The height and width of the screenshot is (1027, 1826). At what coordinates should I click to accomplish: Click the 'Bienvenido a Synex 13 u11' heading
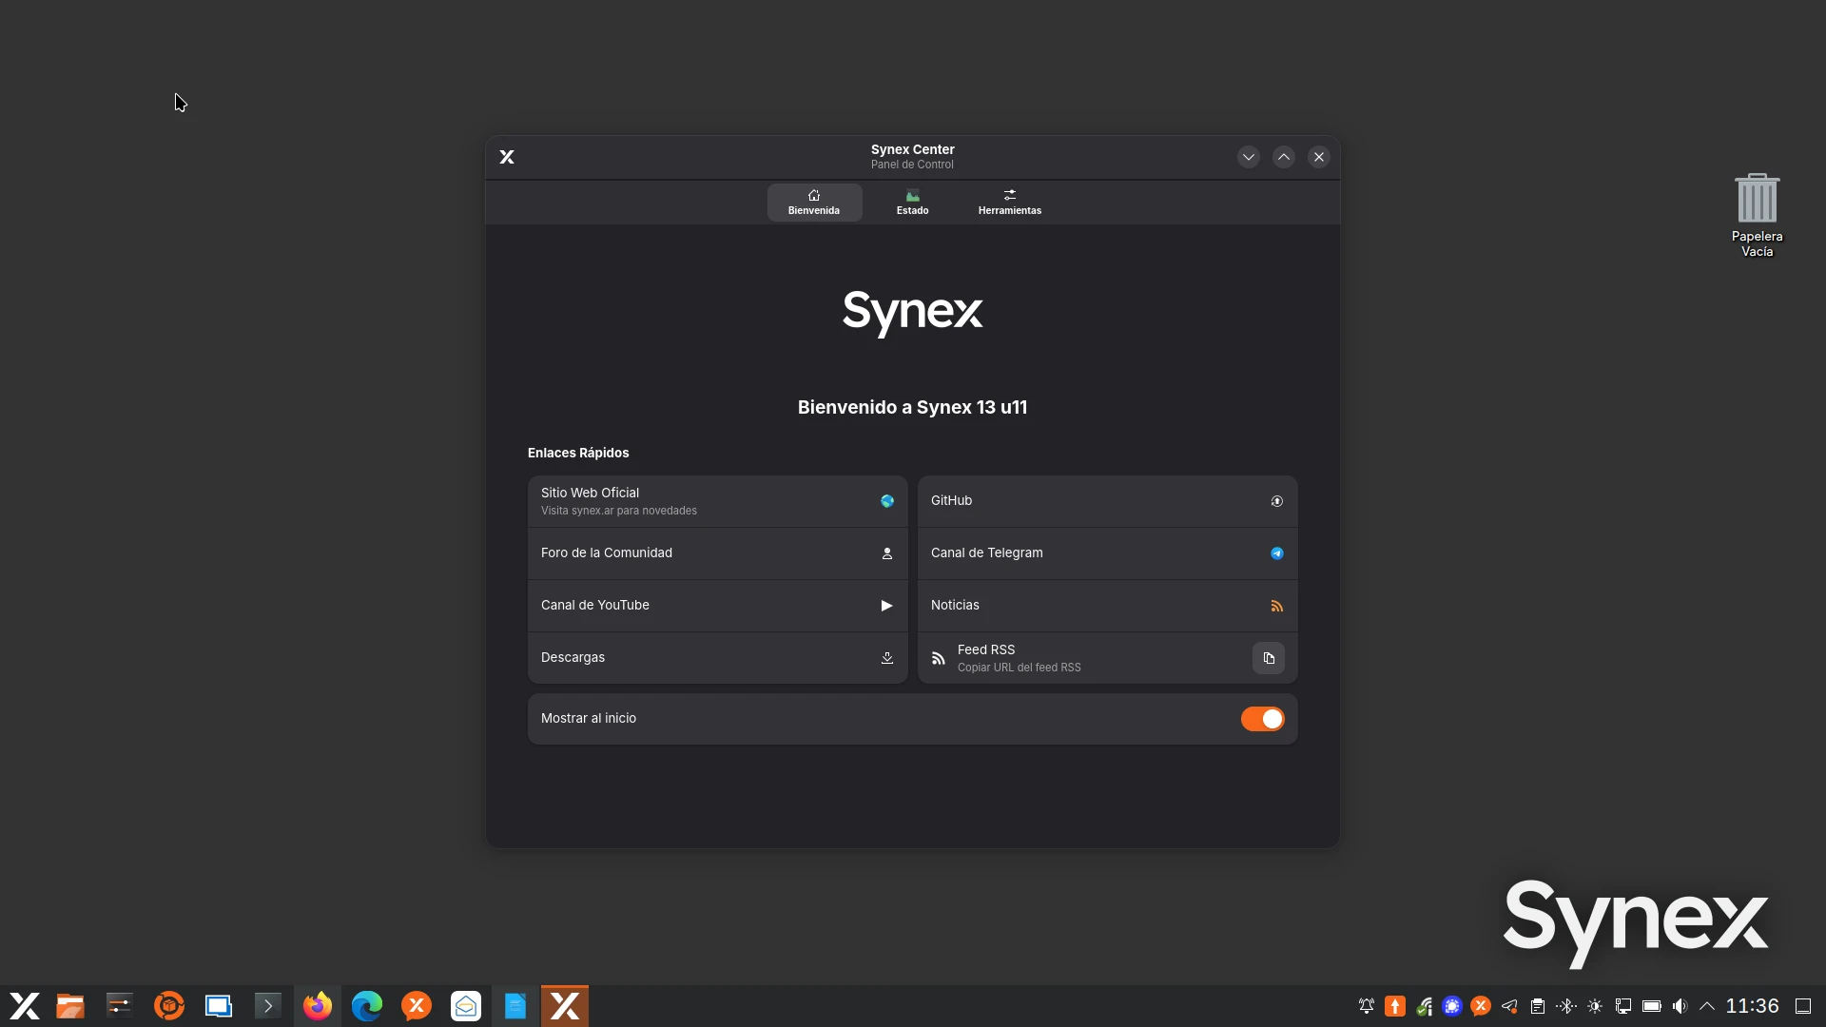pos(912,407)
